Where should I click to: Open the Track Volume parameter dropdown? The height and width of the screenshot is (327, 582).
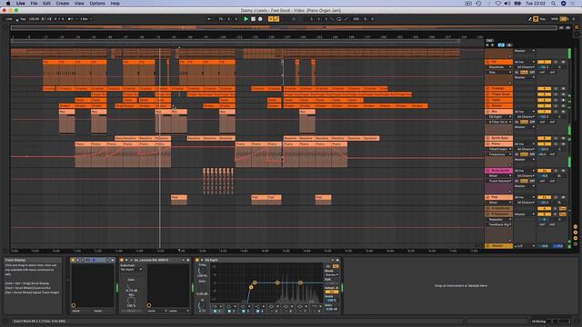[x=499, y=181]
